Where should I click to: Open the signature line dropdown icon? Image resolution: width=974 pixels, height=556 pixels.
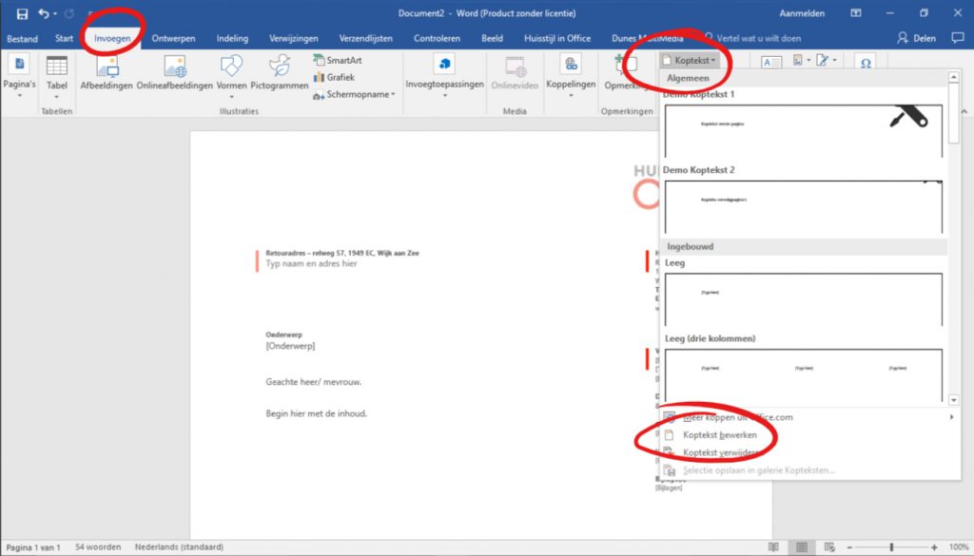click(x=826, y=60)
